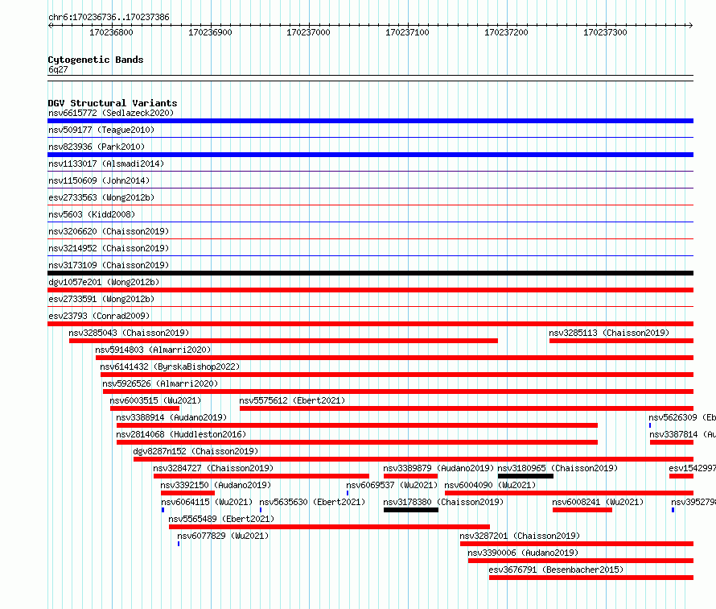
Task: Click blue tick under nsv5635630
Action: tap(261, 510)
